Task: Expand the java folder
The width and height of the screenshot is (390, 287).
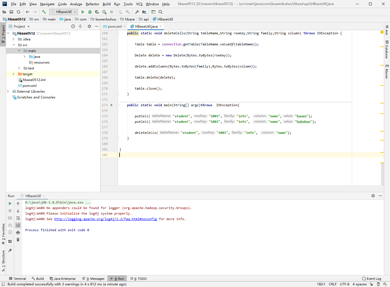Action: (25, 56)
